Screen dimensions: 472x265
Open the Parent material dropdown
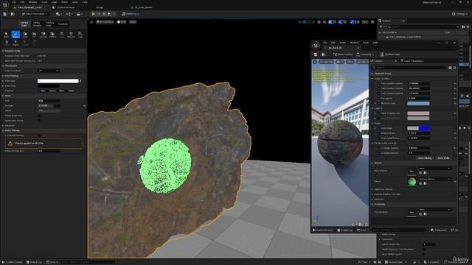click(x=434, y=179)
